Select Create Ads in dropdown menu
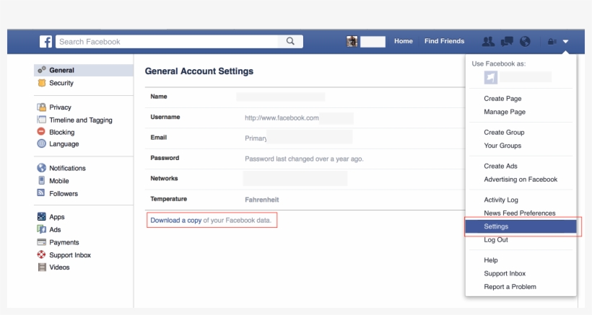Image resolution: width=592 pixels, height=315 pixels. pos(500,167)
